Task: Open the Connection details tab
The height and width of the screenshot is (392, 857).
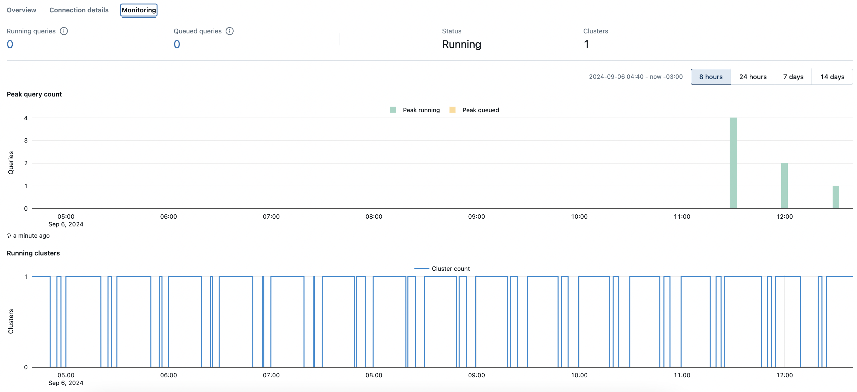Action: point(79,10)
